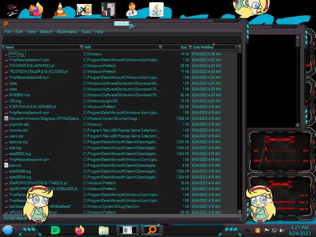Viewport: 316px width, 237px height.
Task: Open the Start orb button
Action: pyautogui.click(x=8, y=231)
